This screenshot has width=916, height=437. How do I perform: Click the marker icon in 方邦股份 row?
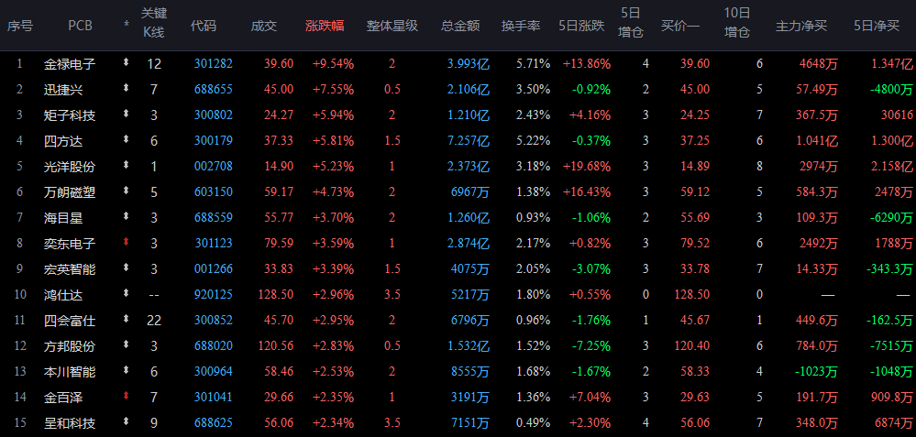point(126,344)
